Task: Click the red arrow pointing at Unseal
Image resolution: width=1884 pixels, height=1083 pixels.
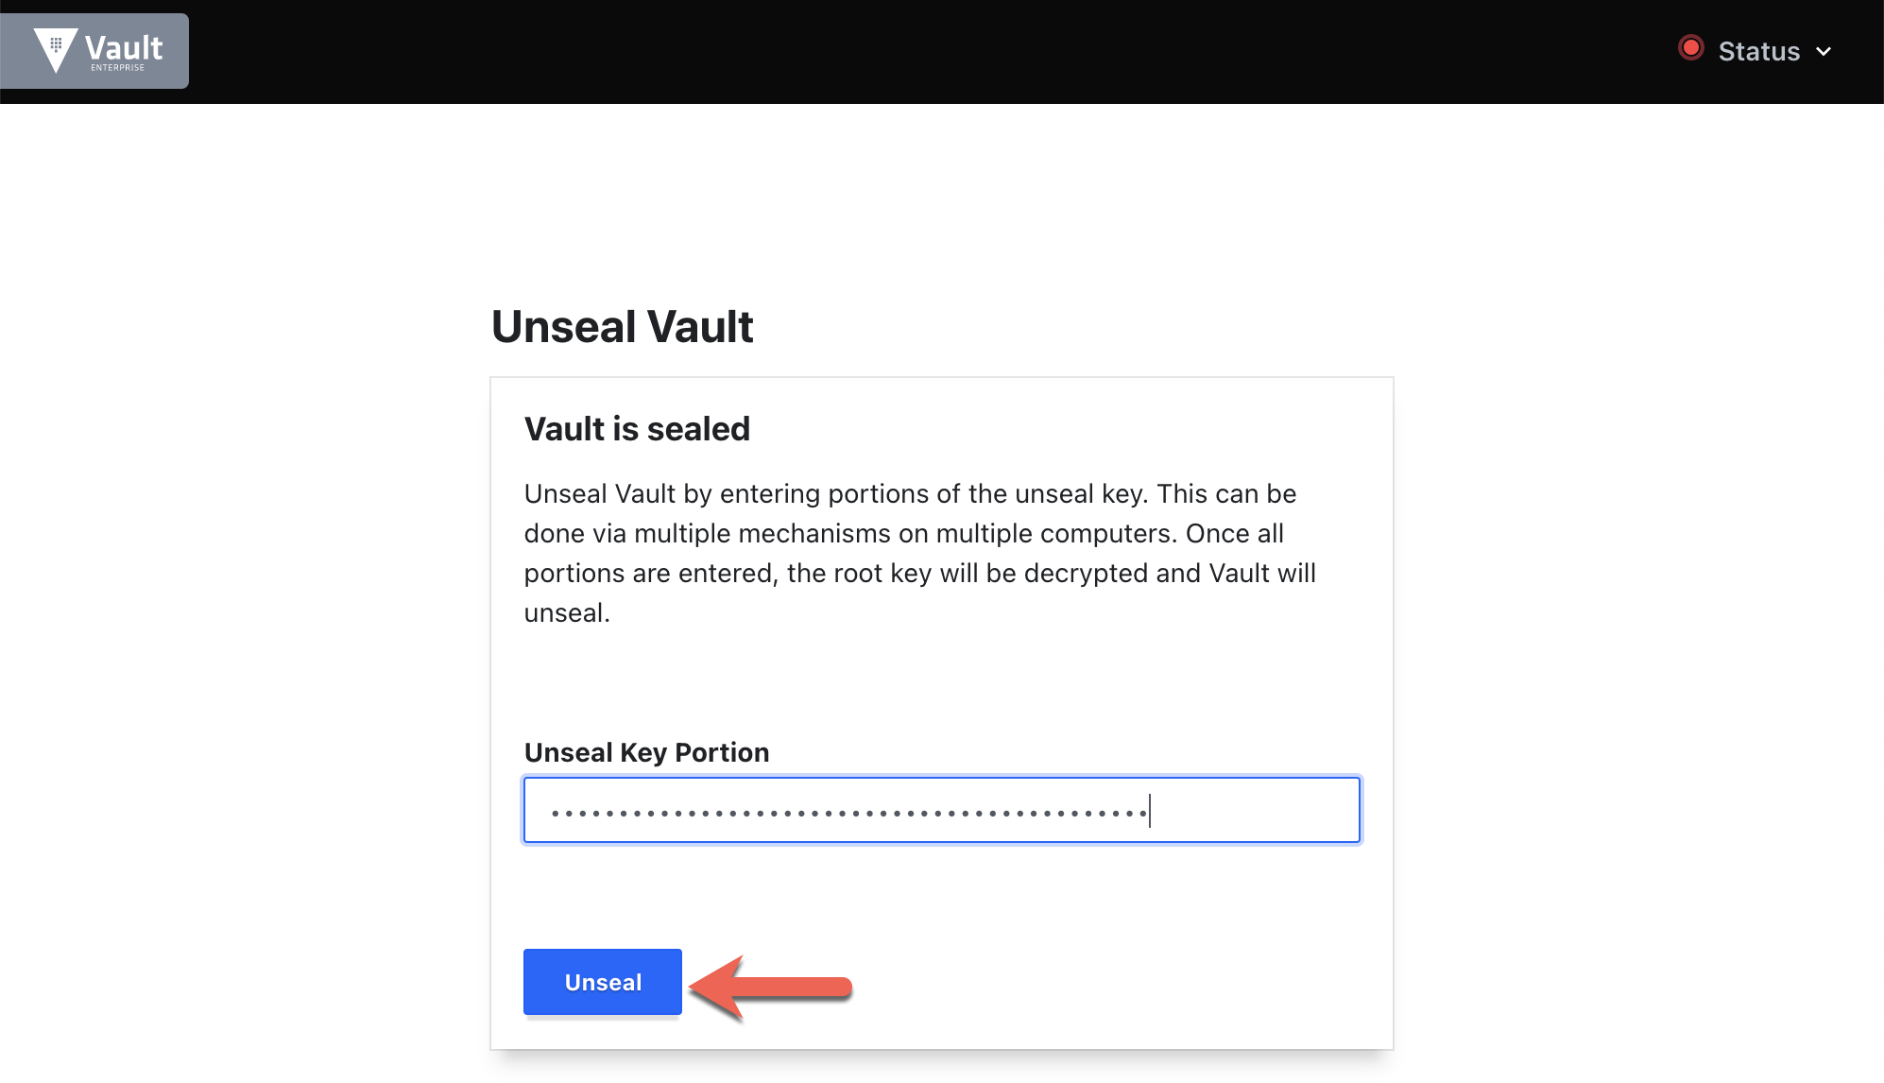Action: pyautogui.click(x=771, y=988)
